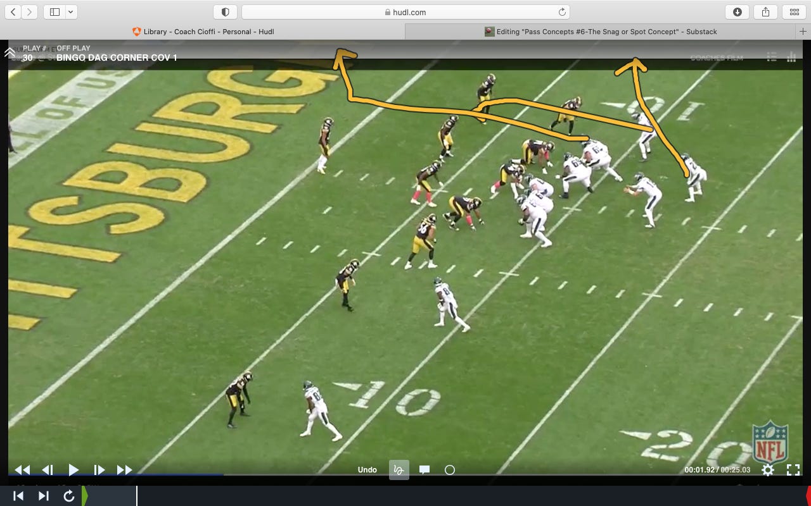The width and height of the screenshot is (811, 506).
Task: Replay the current clip
Action: click(69, 496)
